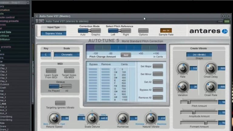The height and width of the screenshot is (131, 233).
Task: Click the Set All button
Action: pyautogui.click(x=158, y=82)
